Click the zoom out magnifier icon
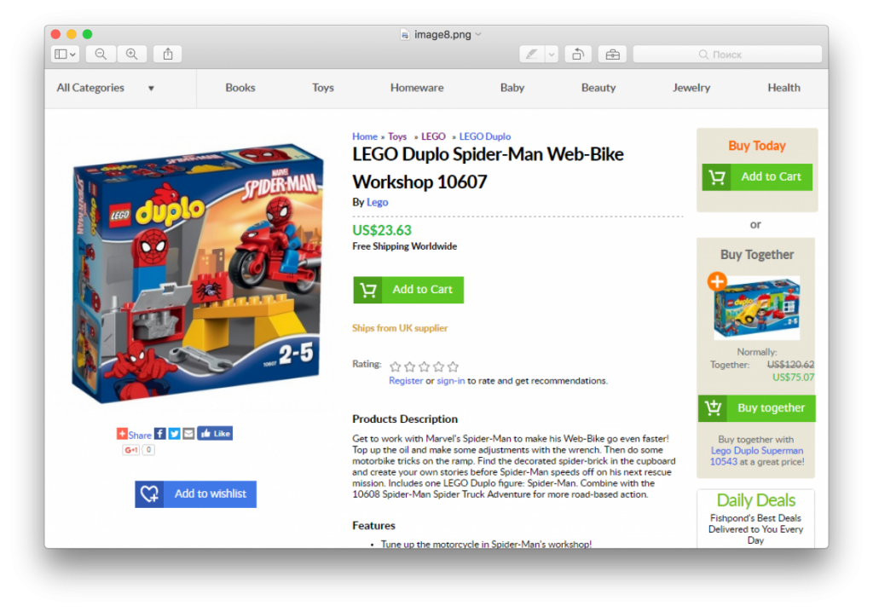Screen dimensions: 873x612 [x=101, y=54]
